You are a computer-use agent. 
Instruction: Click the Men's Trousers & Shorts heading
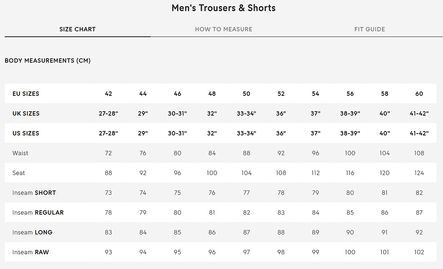(223, 8)
